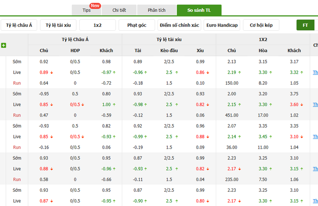Screen dimensions: 318x206
Task: Choose the Phạt góc filter
Action: (136, 25)
